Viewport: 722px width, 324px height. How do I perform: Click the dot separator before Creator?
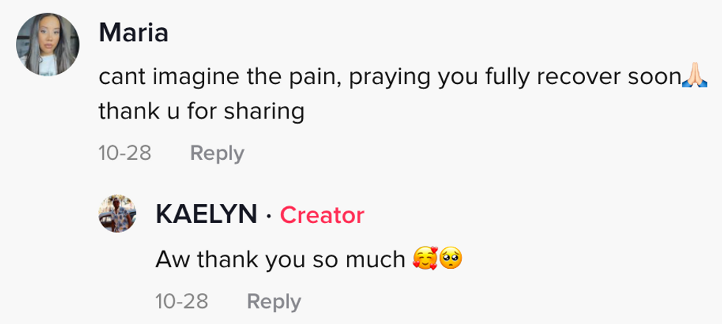coord(269,215)
